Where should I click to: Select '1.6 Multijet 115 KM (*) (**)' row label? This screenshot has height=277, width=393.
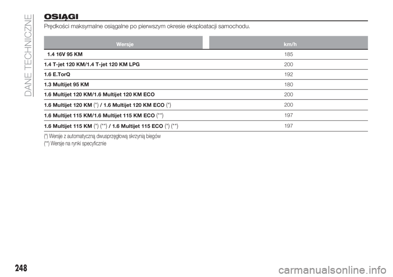(111, 126)
